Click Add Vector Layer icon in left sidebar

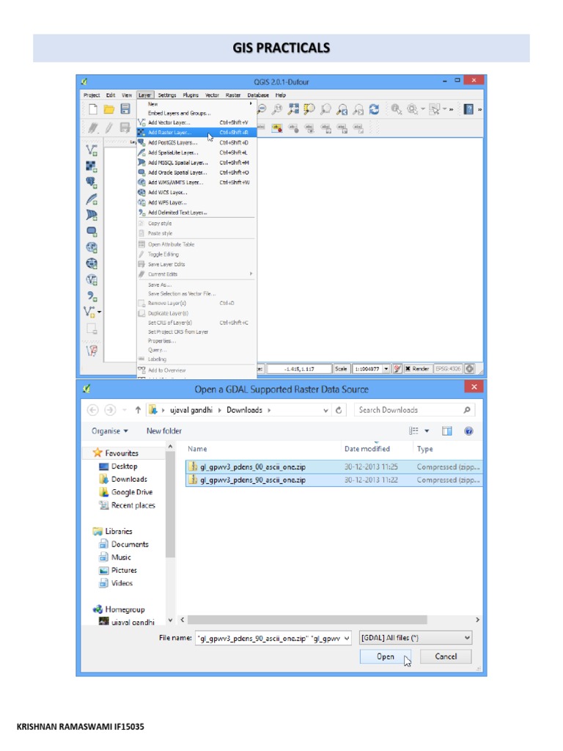pyautogui.click(x=92, y=150)
